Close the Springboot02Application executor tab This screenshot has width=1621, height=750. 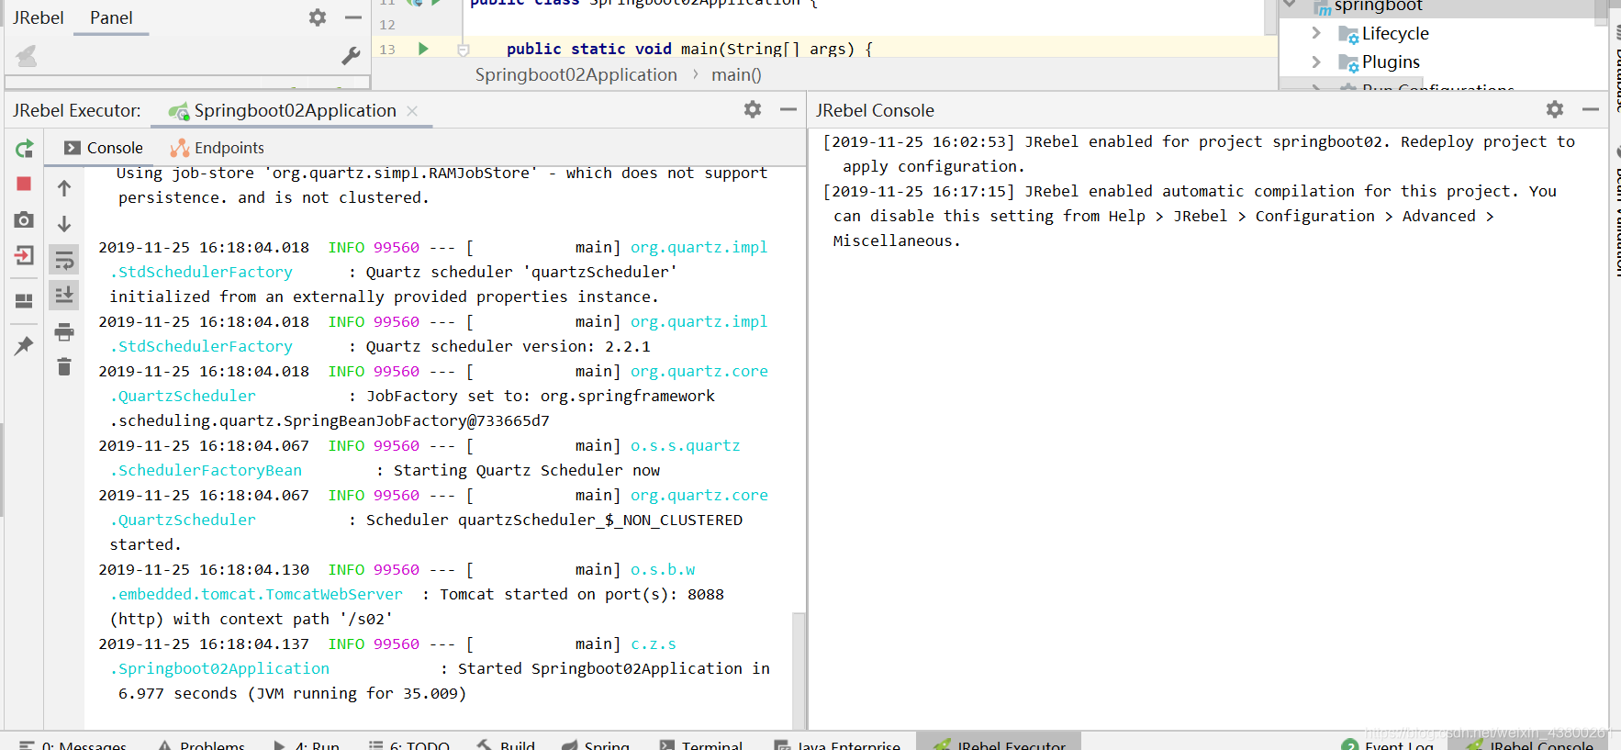coord(412,111)
